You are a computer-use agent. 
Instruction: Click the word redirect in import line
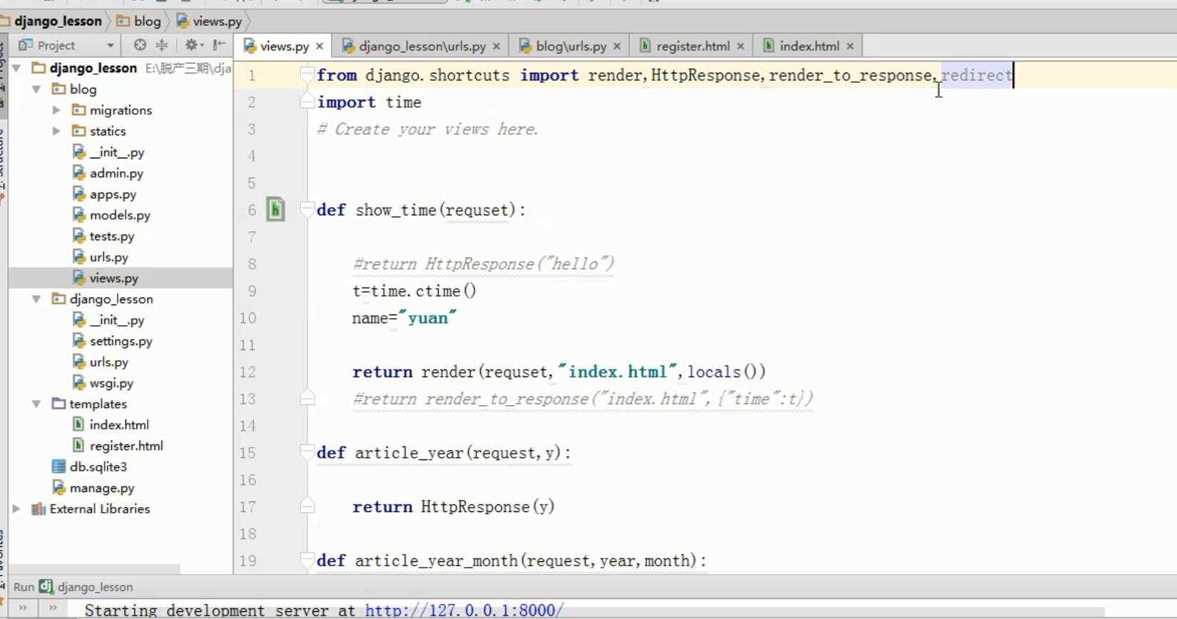click(x=977, y=75)
